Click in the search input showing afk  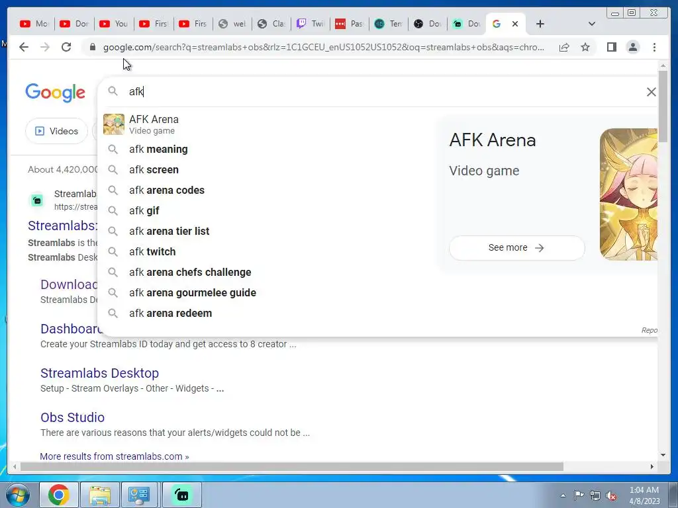[x=381, y=91]
